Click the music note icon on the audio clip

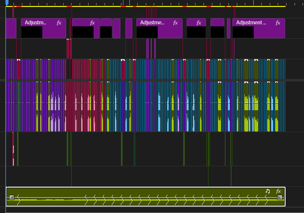pos(268,191)
